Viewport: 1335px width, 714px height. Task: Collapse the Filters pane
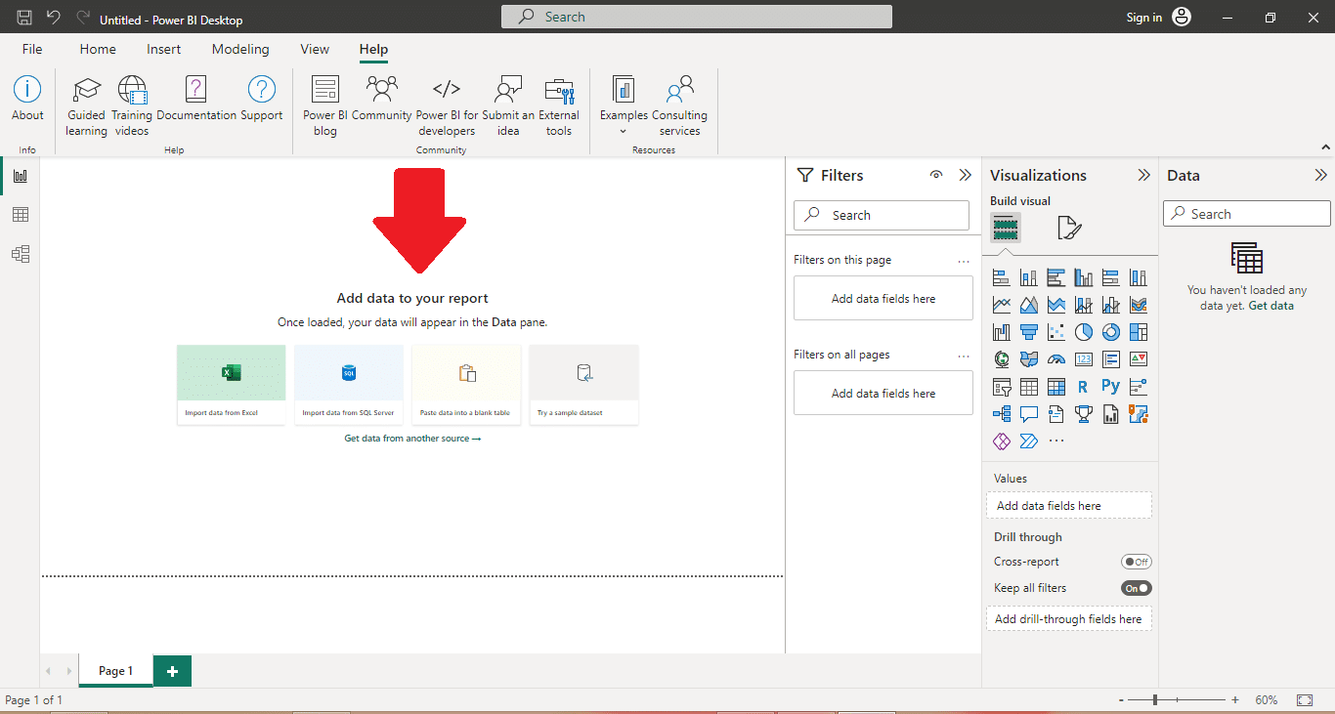(x=966, y=175)
